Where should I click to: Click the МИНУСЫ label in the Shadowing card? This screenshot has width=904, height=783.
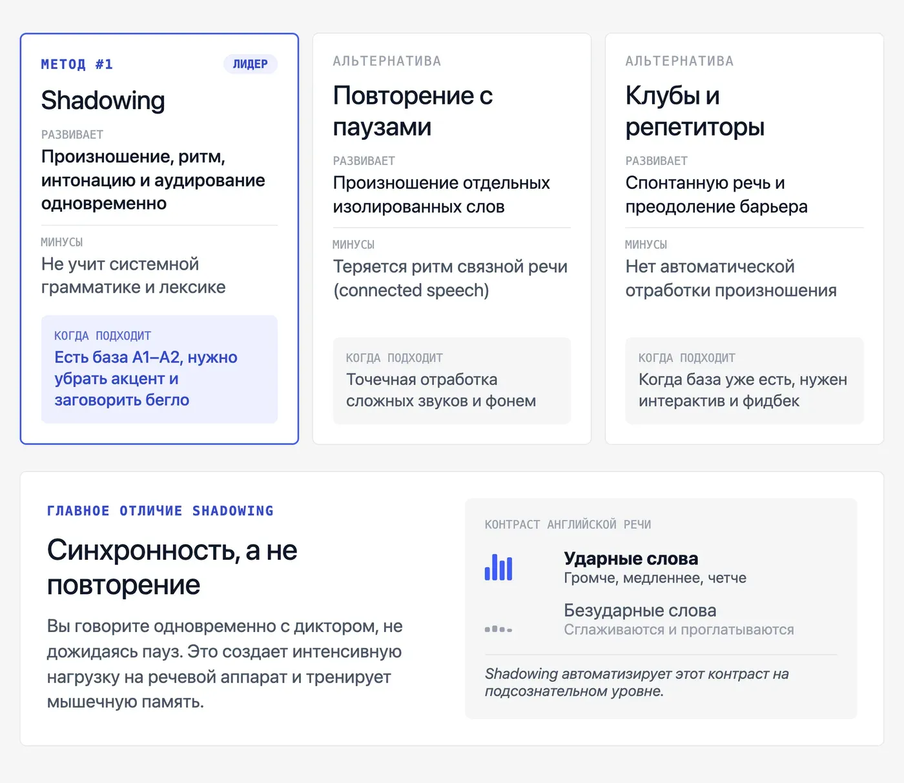pos(62,243)
